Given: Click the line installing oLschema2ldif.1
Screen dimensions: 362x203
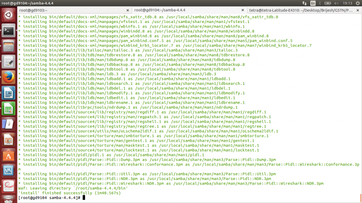Looking at the screenshot, I should (x=148, y=131).
